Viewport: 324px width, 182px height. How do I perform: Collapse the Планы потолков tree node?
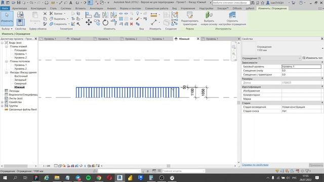7,61
